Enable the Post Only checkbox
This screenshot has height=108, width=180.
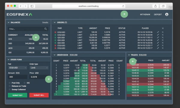coord(10,83)
